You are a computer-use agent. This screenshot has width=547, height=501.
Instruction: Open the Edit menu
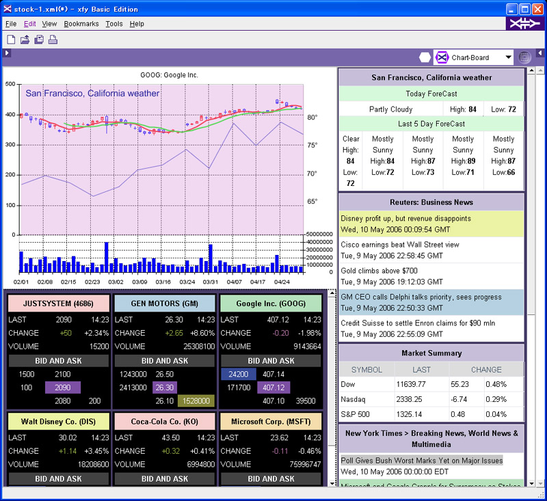pyautogui.click(x=29, y=24)
